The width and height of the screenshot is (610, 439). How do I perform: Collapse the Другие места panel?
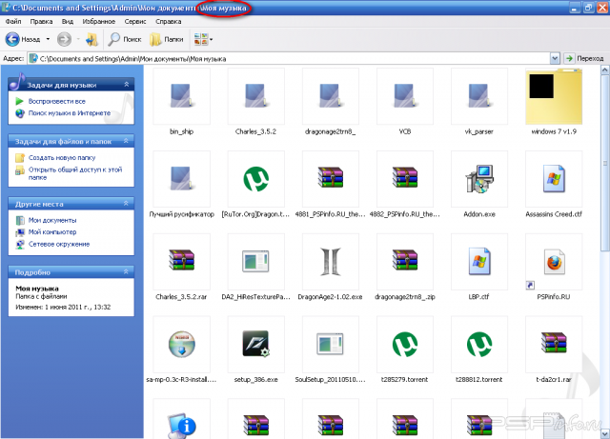tap(130, 204)
